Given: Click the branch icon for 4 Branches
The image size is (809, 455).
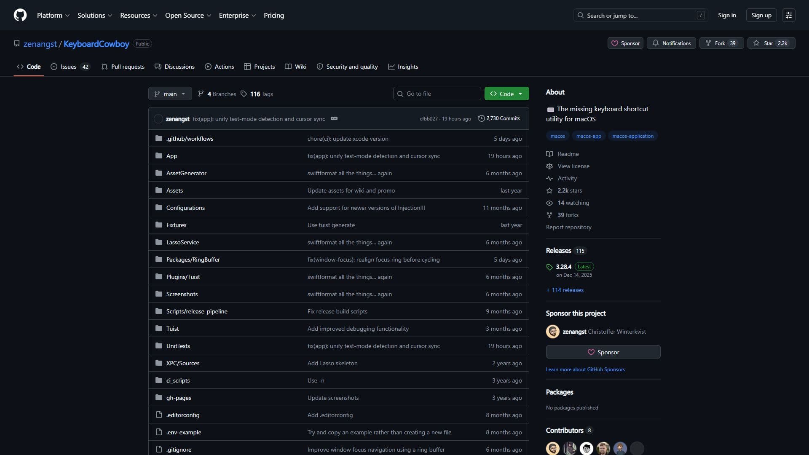Looking at the screenshot, I should [x=201, y=94].
